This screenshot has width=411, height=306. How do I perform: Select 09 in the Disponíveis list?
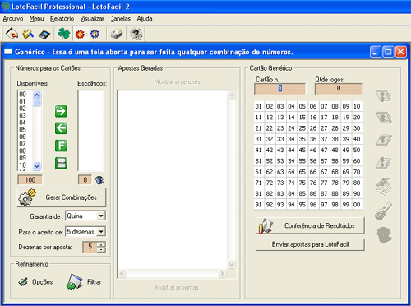(25, 158)
